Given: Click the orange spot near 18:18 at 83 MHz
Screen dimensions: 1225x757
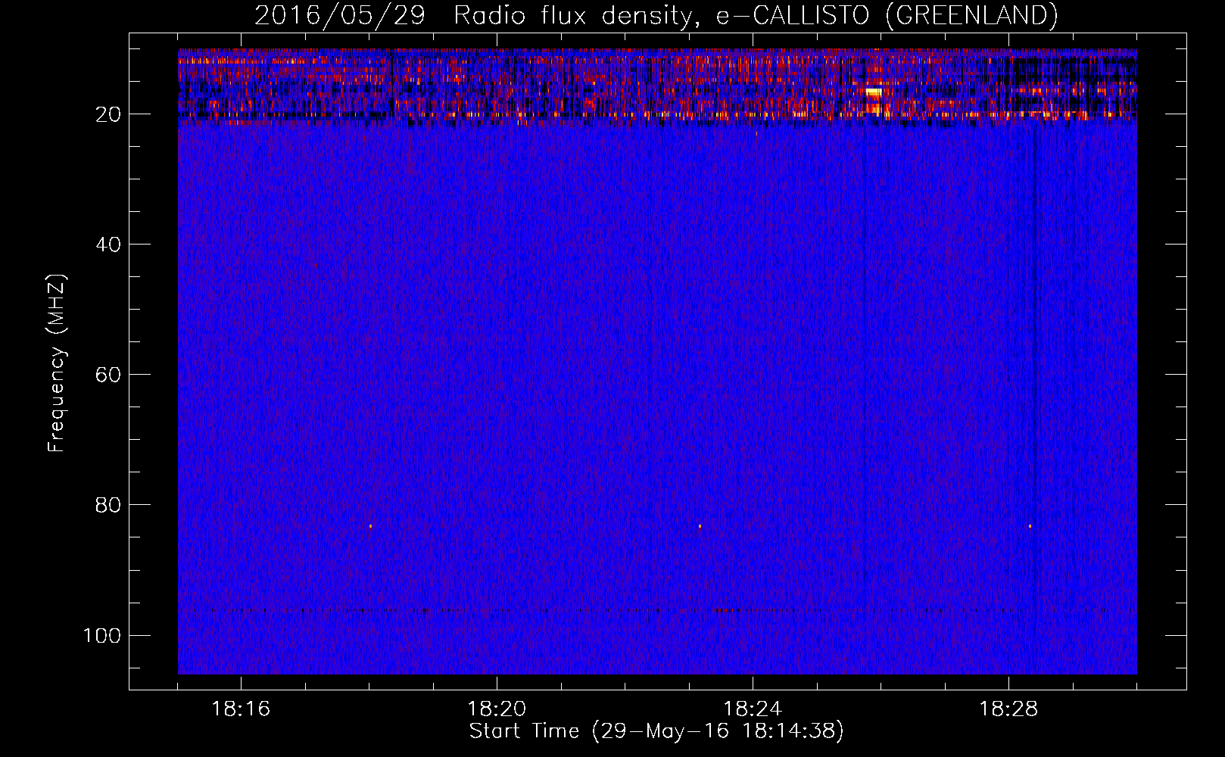Looking at the screenshot, I should point(370,526).
